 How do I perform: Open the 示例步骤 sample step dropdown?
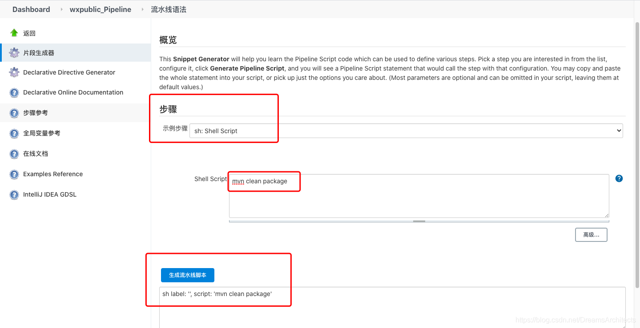coord(406,131)
